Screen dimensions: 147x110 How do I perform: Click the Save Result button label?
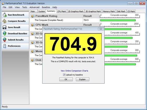[x=14, y=27]
